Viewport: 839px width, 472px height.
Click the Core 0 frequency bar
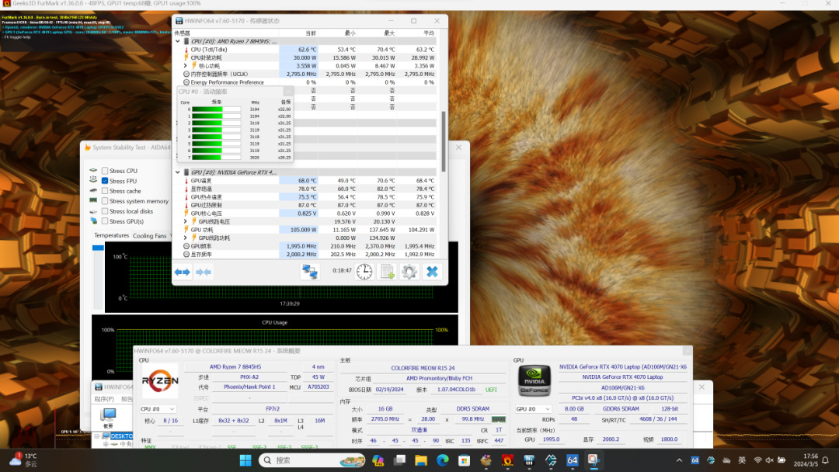click(216, 109)
